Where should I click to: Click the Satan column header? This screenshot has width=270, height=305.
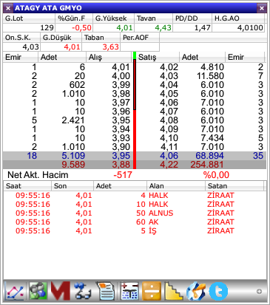[x=234, y=186]
